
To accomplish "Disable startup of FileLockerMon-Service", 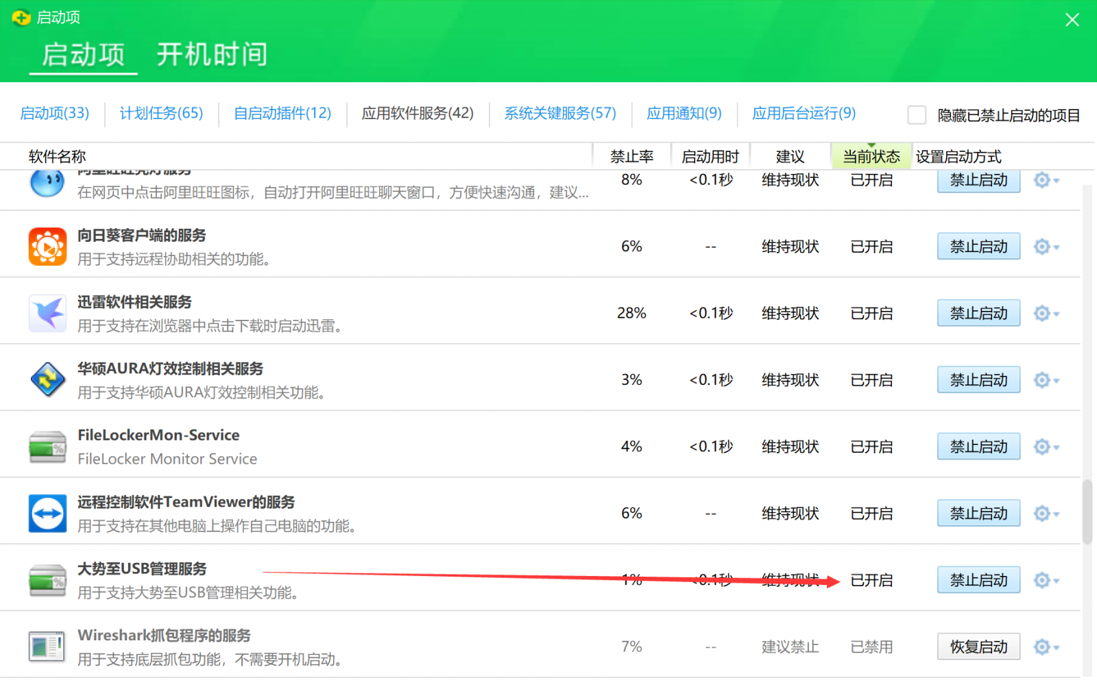I will [978, 447].
